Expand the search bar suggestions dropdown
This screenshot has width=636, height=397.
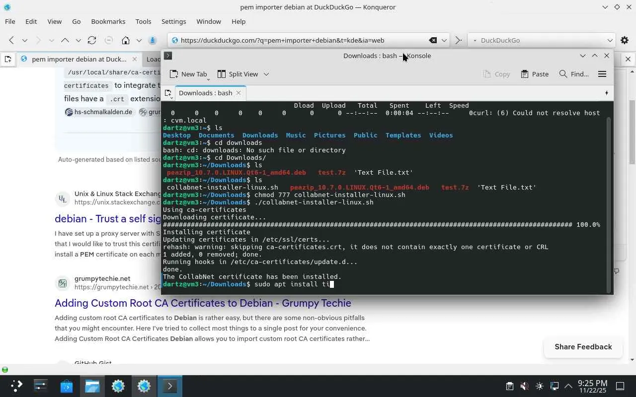point(610,40)
